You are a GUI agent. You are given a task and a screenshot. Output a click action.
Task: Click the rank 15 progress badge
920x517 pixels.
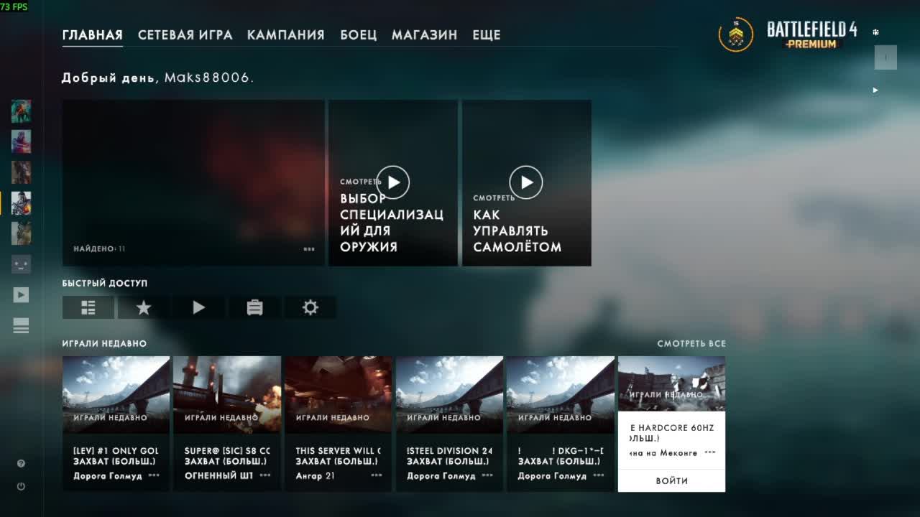pos(736,34)
